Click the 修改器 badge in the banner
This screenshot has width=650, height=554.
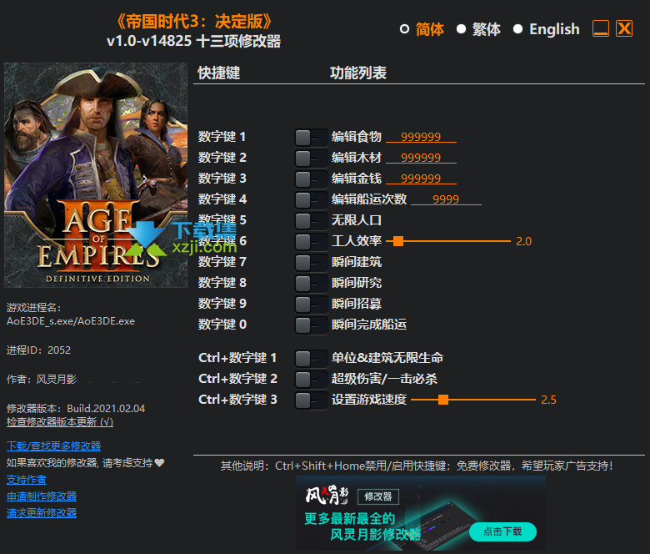click(x=378, y=496)
